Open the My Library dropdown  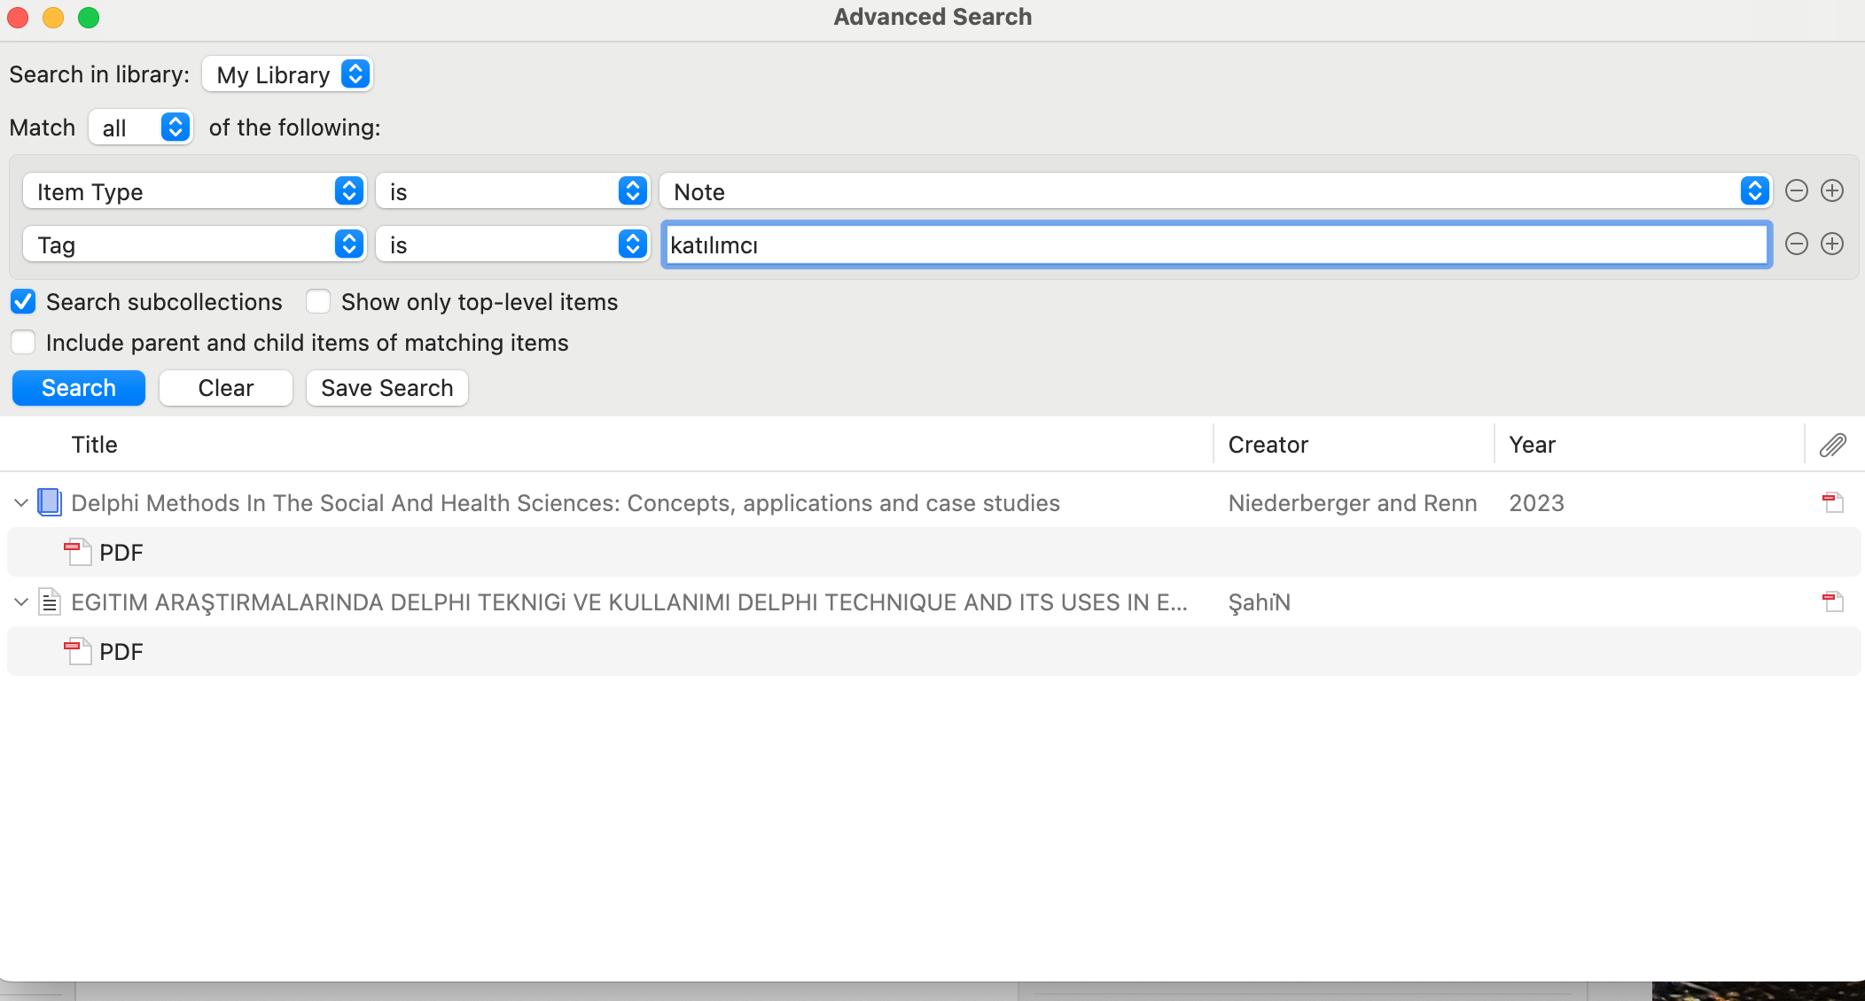(x=287, y=74)
